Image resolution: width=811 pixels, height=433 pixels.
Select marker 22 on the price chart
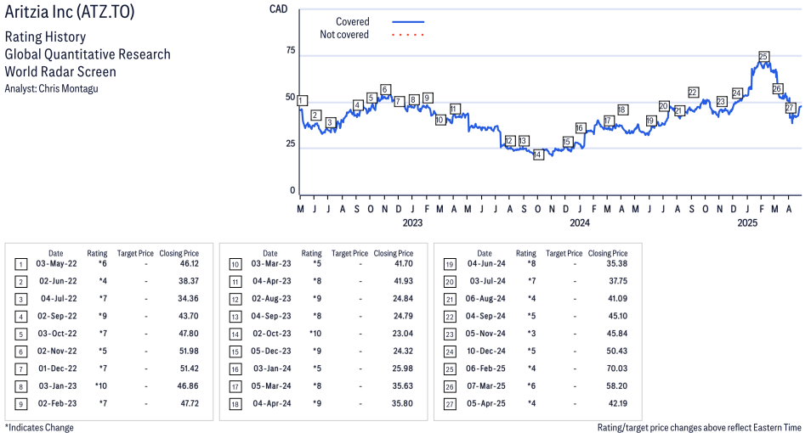pyautogui.click(x=693, y=93)
